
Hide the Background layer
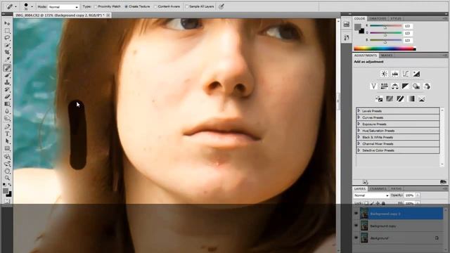point(356,238)
